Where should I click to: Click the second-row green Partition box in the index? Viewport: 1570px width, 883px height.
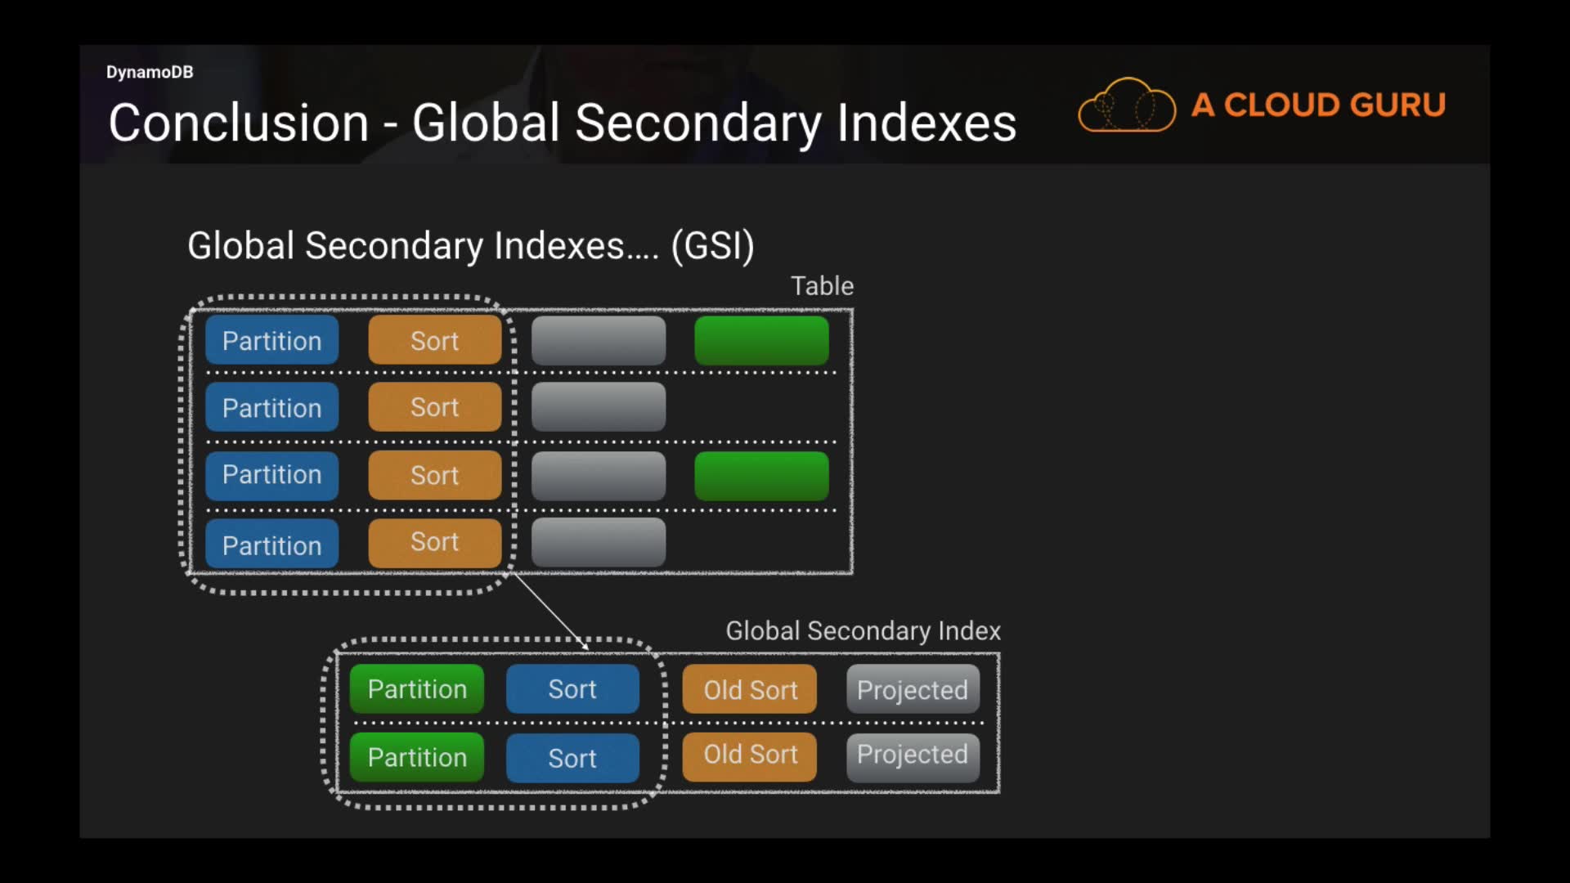pyautogui.click(x=417, y=757)
